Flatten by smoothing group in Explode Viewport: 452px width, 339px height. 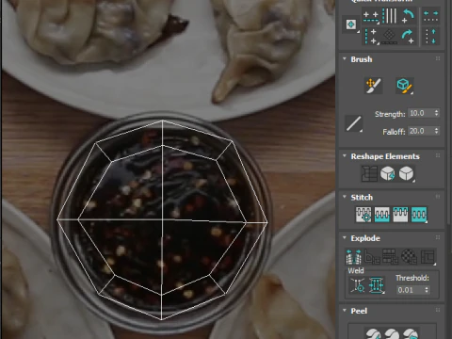pyautogui.click(x=391, y=257)
